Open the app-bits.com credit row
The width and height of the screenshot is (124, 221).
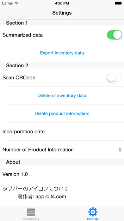click(62, 192)
